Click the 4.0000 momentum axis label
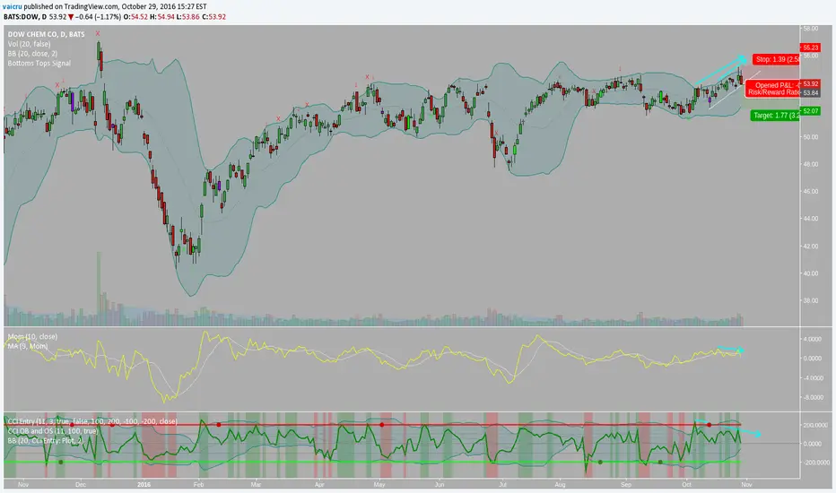The width and height of the screenshot is (836, 493). pyautogui.click(x=812, y=339)
